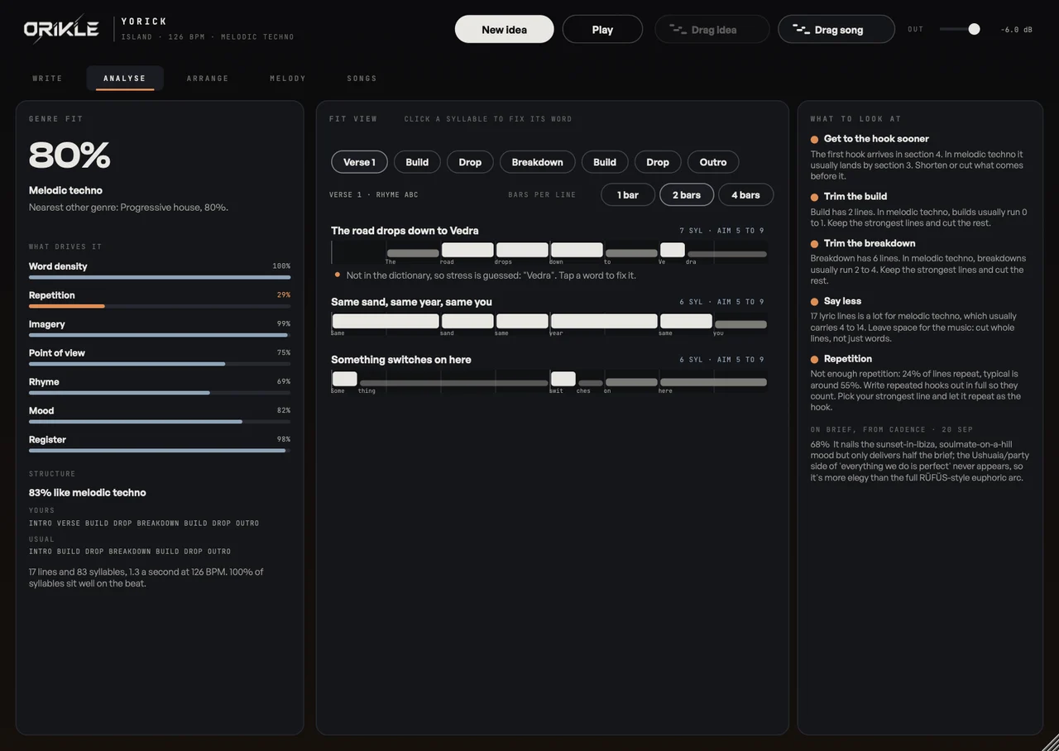This screenshot has height=751, width=1059.
Task: Select the Outro section pill
Action: click(713, 162)
